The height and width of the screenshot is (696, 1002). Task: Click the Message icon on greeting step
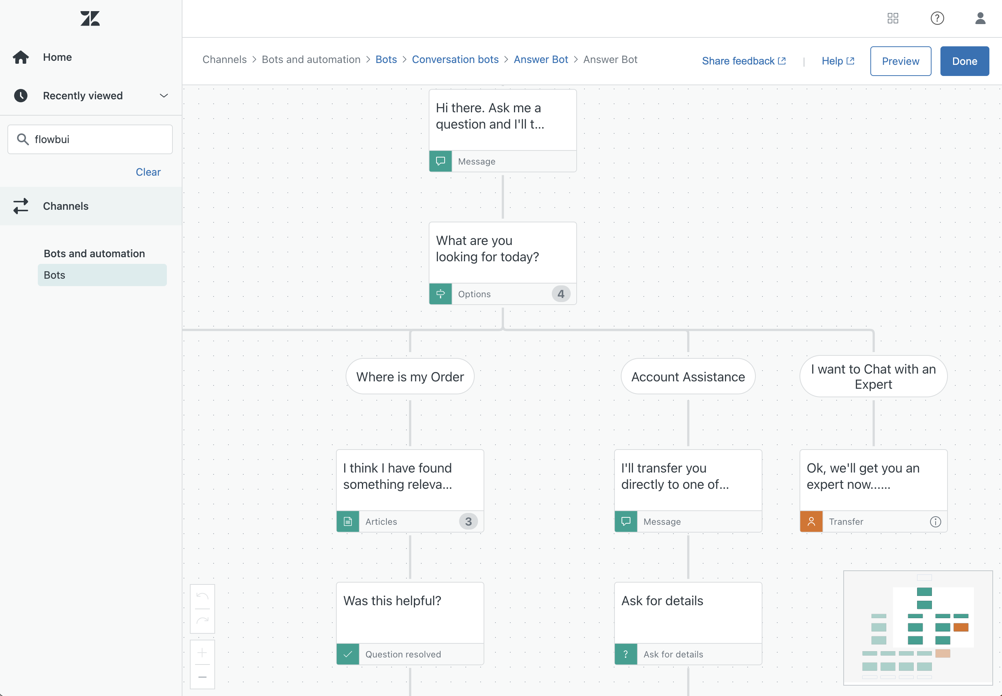[x=441, y=161]
